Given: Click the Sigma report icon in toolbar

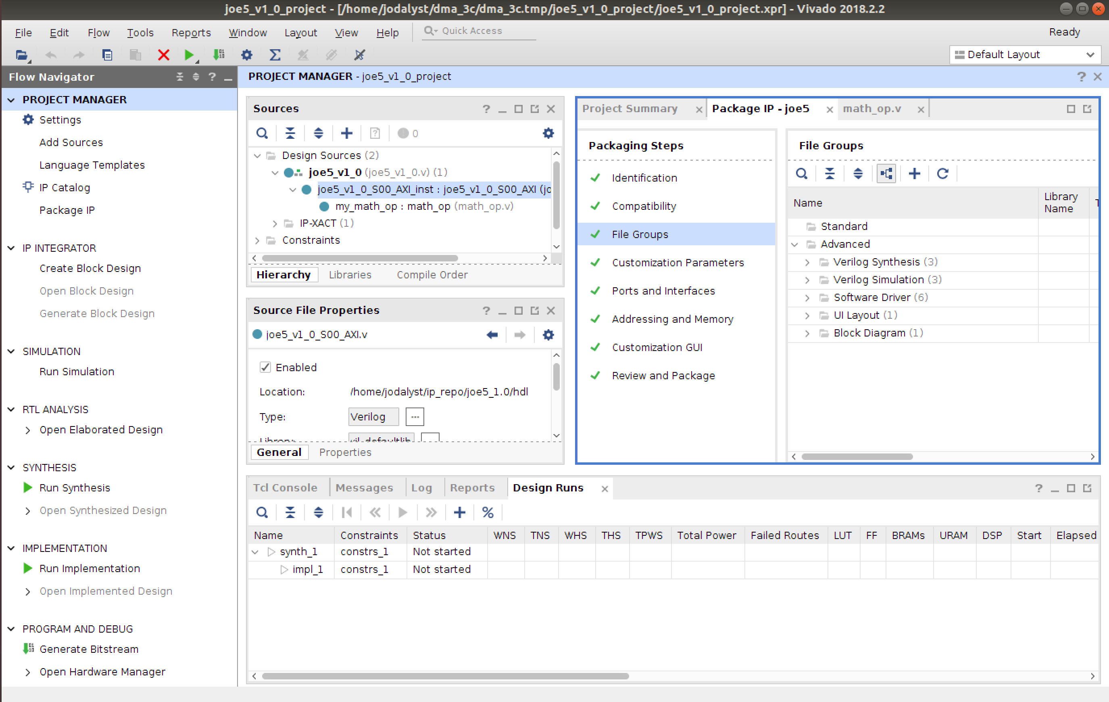Looking at the screenshot, I should point(275,55).
